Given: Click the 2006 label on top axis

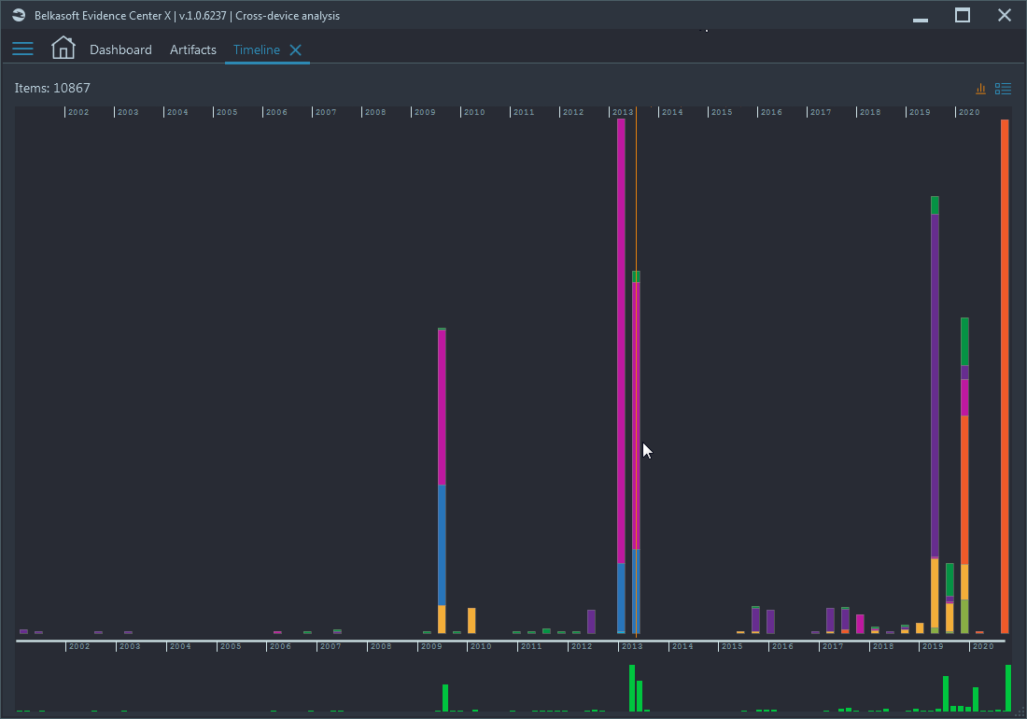Looking at the screenshot, I should pyautogui.click(x=276, y=112).
